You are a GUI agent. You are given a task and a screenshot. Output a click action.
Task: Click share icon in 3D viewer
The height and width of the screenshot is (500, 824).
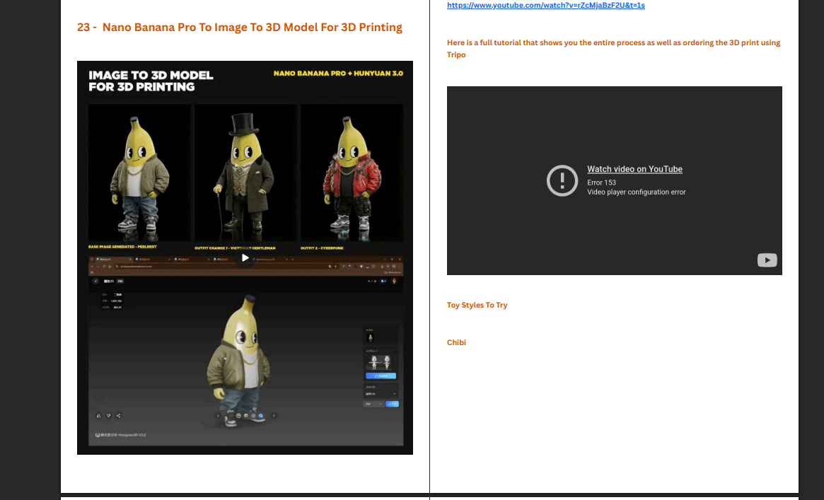pyautogui.click(x=118, y=415)
